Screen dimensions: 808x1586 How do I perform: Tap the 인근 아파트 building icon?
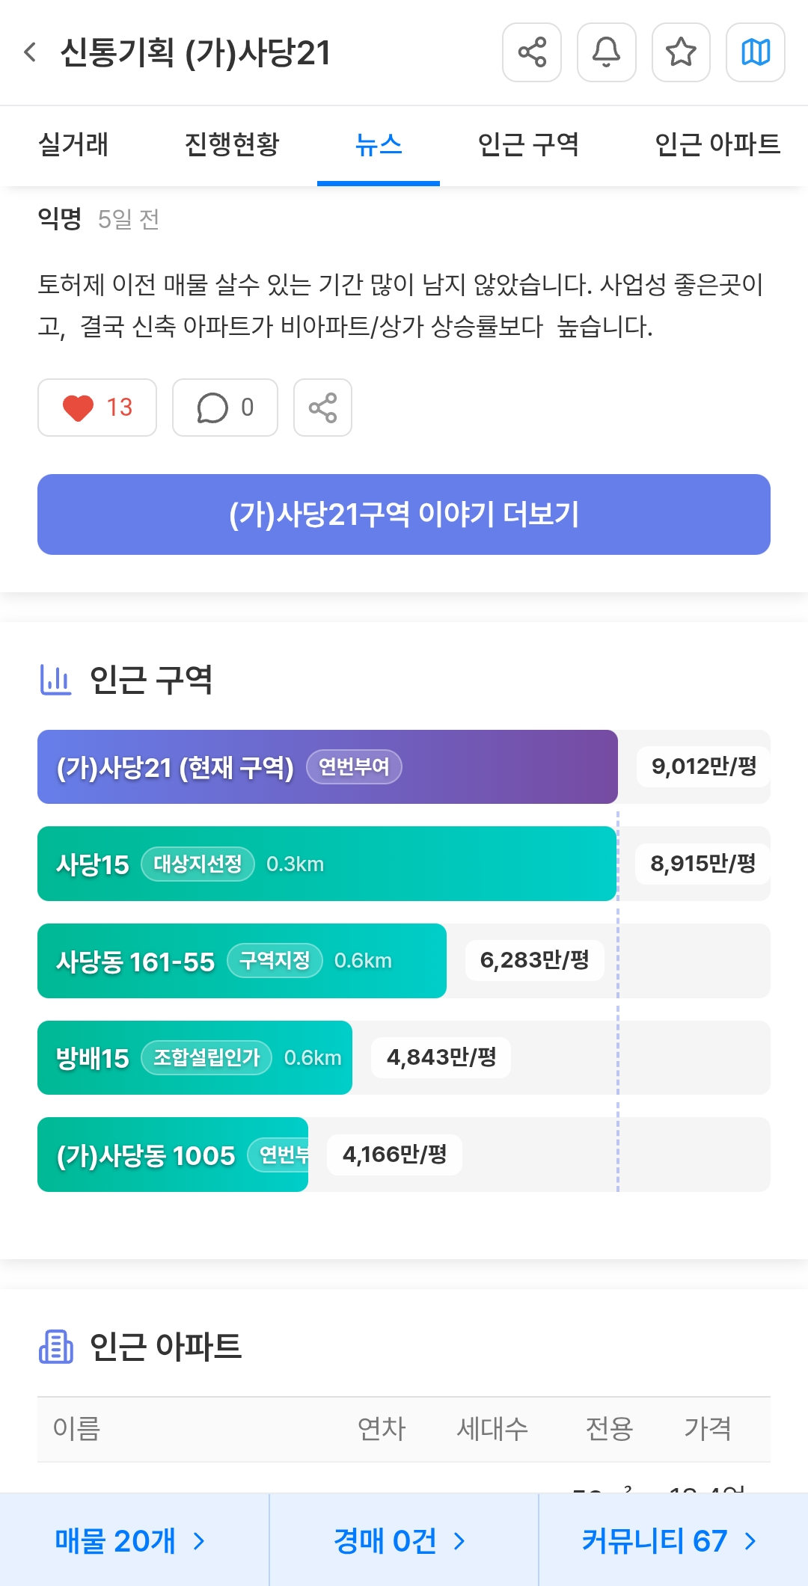tap(55, 1347)
